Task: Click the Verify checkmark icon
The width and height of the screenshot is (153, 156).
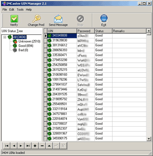Action: [14, 19]
